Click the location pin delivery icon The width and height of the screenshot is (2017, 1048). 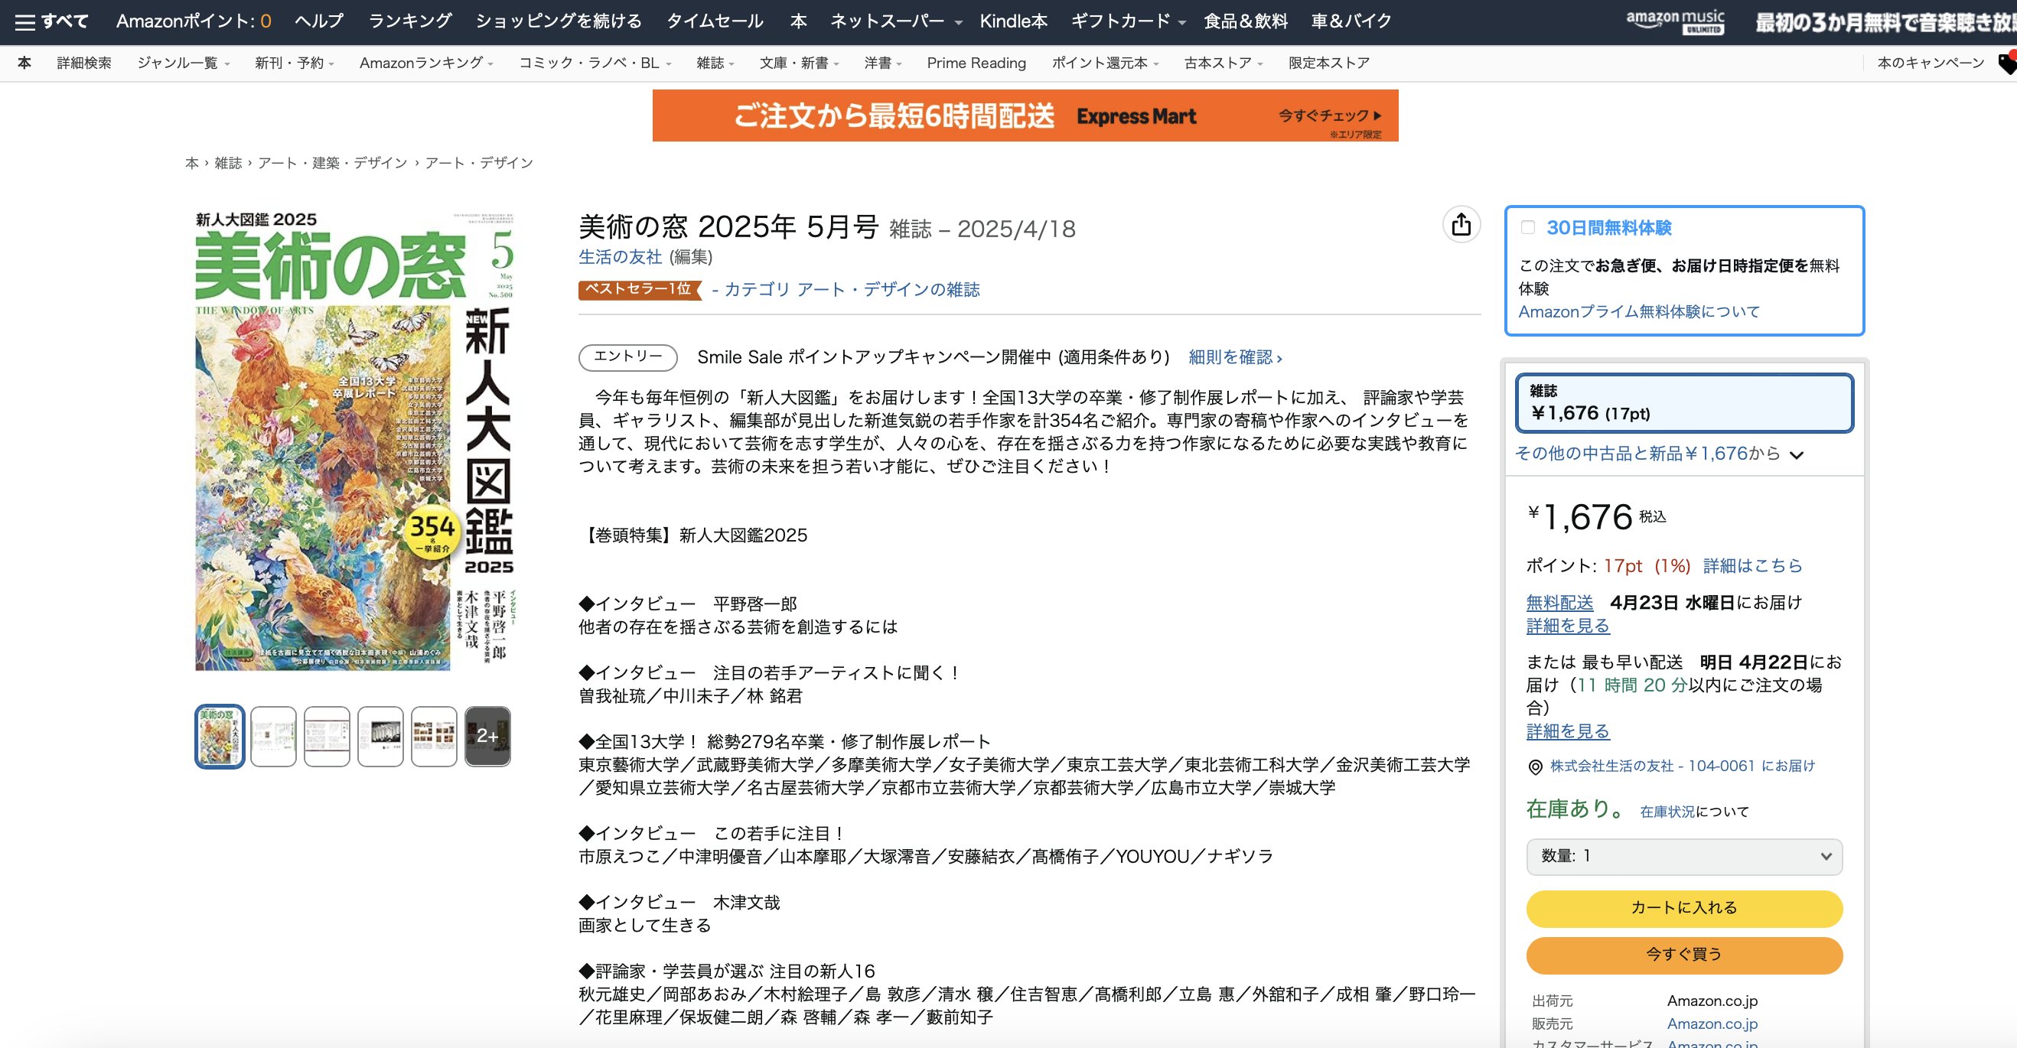[x=1535, y=767]
